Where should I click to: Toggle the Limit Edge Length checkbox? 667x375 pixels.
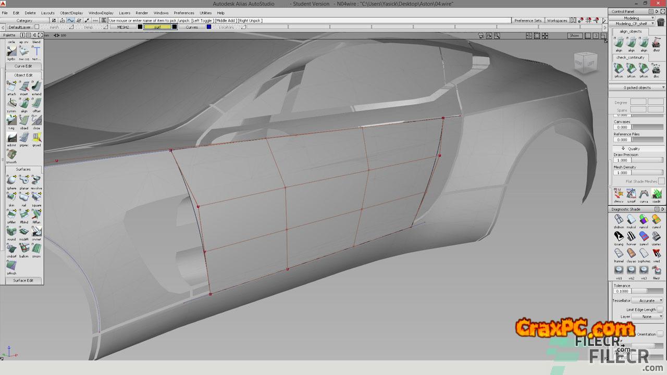(x=660, y=309)
